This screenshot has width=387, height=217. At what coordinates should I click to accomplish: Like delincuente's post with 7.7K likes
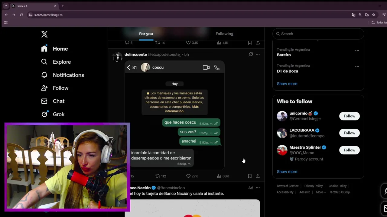coord(192,176)
